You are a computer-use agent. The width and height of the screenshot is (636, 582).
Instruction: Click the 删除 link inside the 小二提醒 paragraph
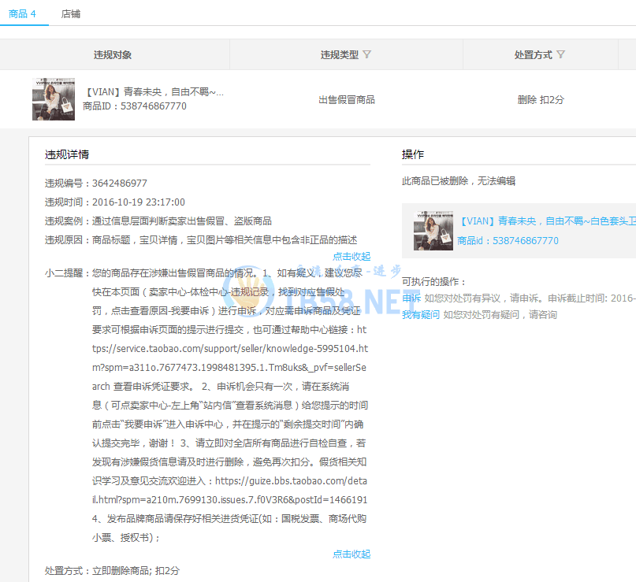(233, 462)
